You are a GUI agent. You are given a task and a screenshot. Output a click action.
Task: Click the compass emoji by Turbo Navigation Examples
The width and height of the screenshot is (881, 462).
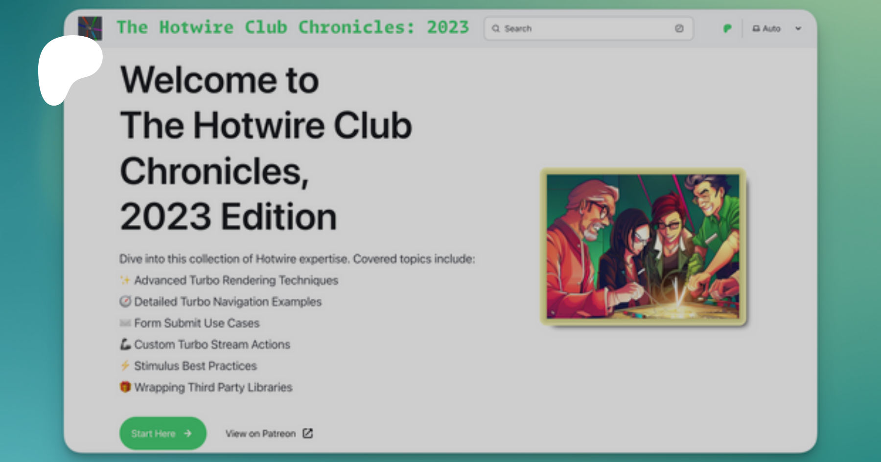click(x=125, y=302)
